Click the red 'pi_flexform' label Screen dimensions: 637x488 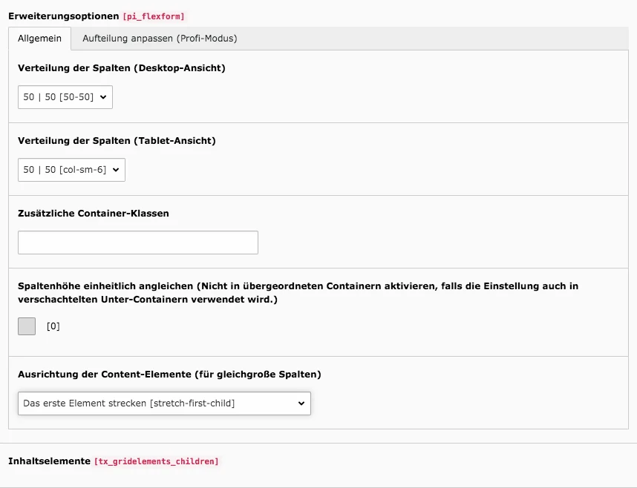click(x=153, y=15)
